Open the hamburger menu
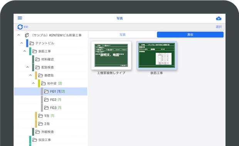The width and height of the screenshot is (239, 146). 20,18
